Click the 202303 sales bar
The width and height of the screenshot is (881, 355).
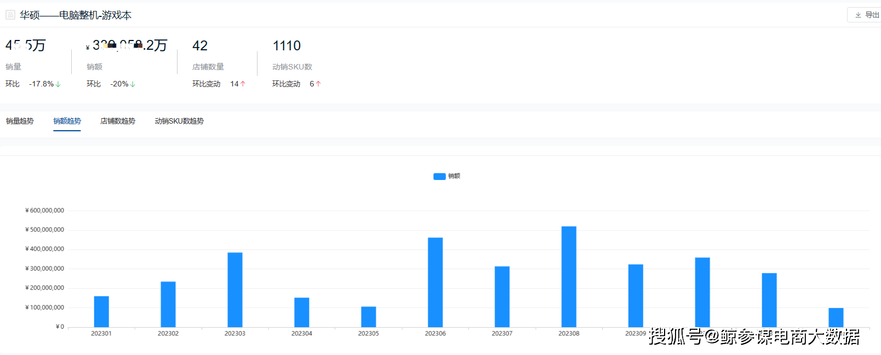235,290
